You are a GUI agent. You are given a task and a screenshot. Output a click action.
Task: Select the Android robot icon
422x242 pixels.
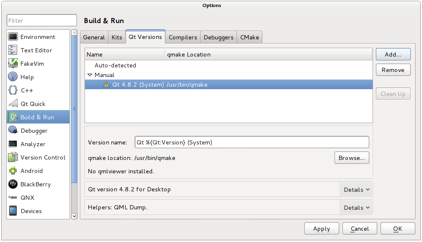tap(13, 171)
